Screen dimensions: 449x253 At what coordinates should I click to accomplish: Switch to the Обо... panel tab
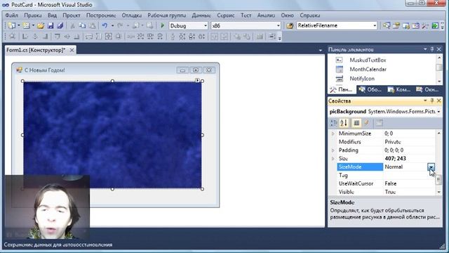pos(370,90)
